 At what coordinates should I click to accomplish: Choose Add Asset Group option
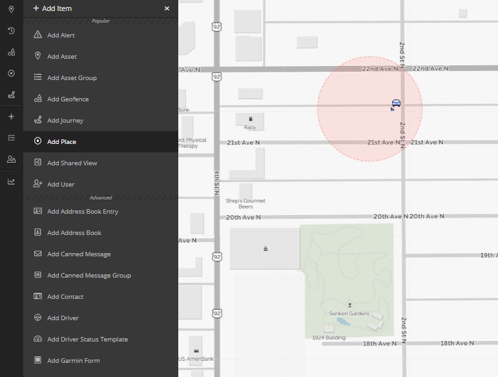click(x=72, y=78)
